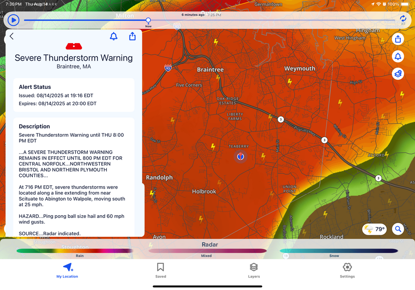Tap the I-93 highway shield near Braintree
This screenshot has width=415, height=290.
pyautogui.click(x=168, y=68)
